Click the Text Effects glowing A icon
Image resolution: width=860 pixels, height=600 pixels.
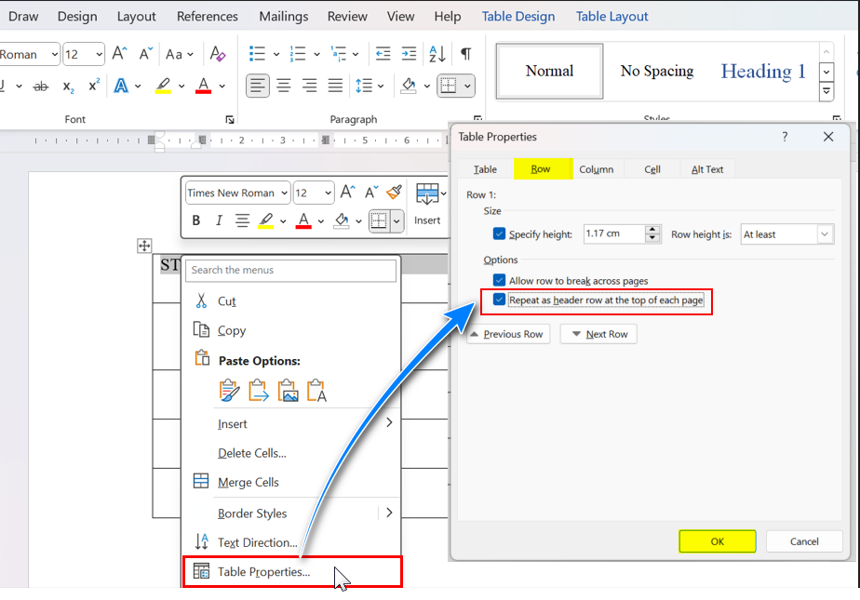point(121,86)
